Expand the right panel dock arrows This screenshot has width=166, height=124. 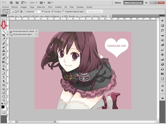click(164, 16)
